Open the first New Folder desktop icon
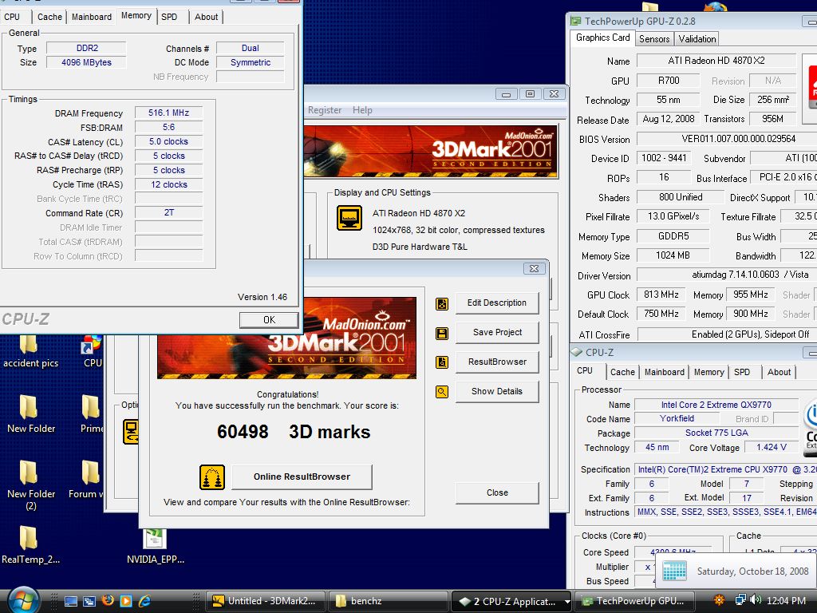 pyautogui.click(x=30, y=414)
